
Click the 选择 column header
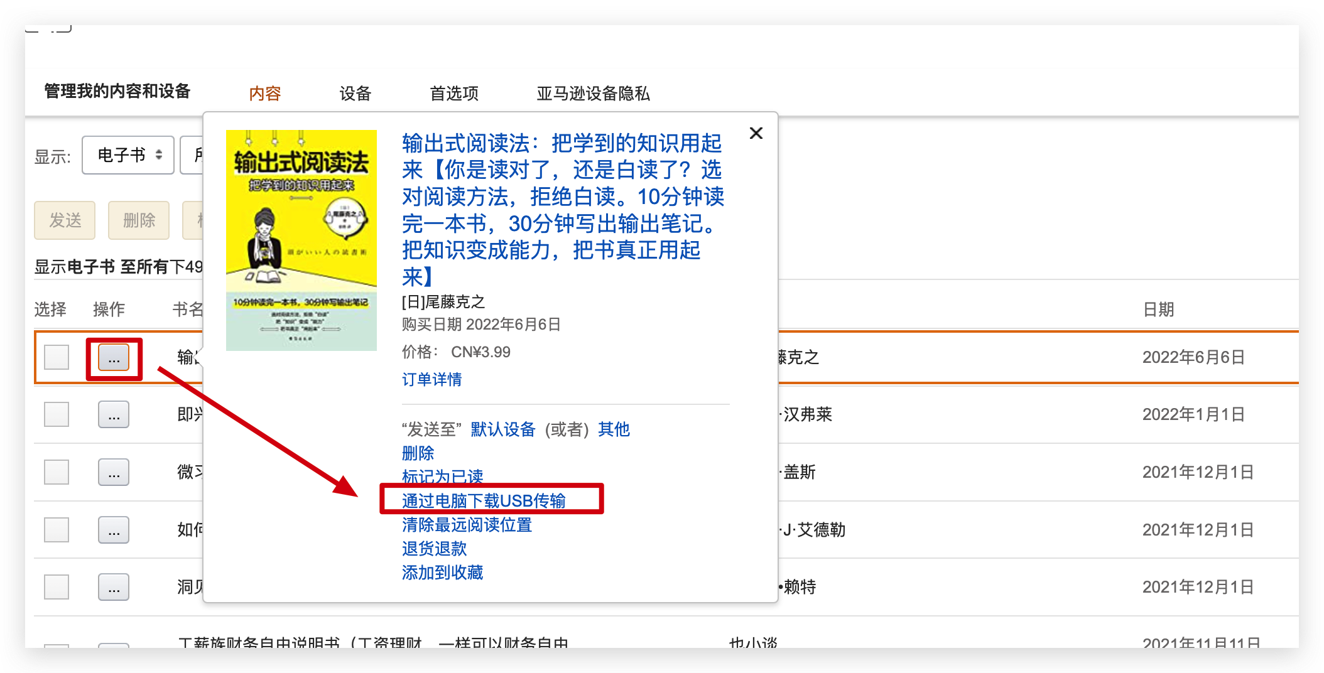(50, 310)
